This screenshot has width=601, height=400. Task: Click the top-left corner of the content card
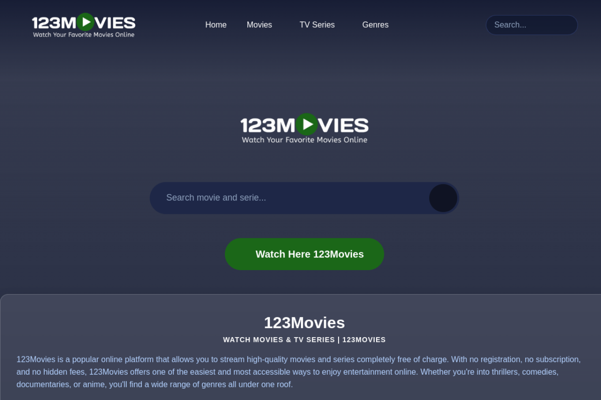[4, 298]
